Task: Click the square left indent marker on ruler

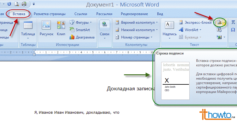Action: (34, 55)
